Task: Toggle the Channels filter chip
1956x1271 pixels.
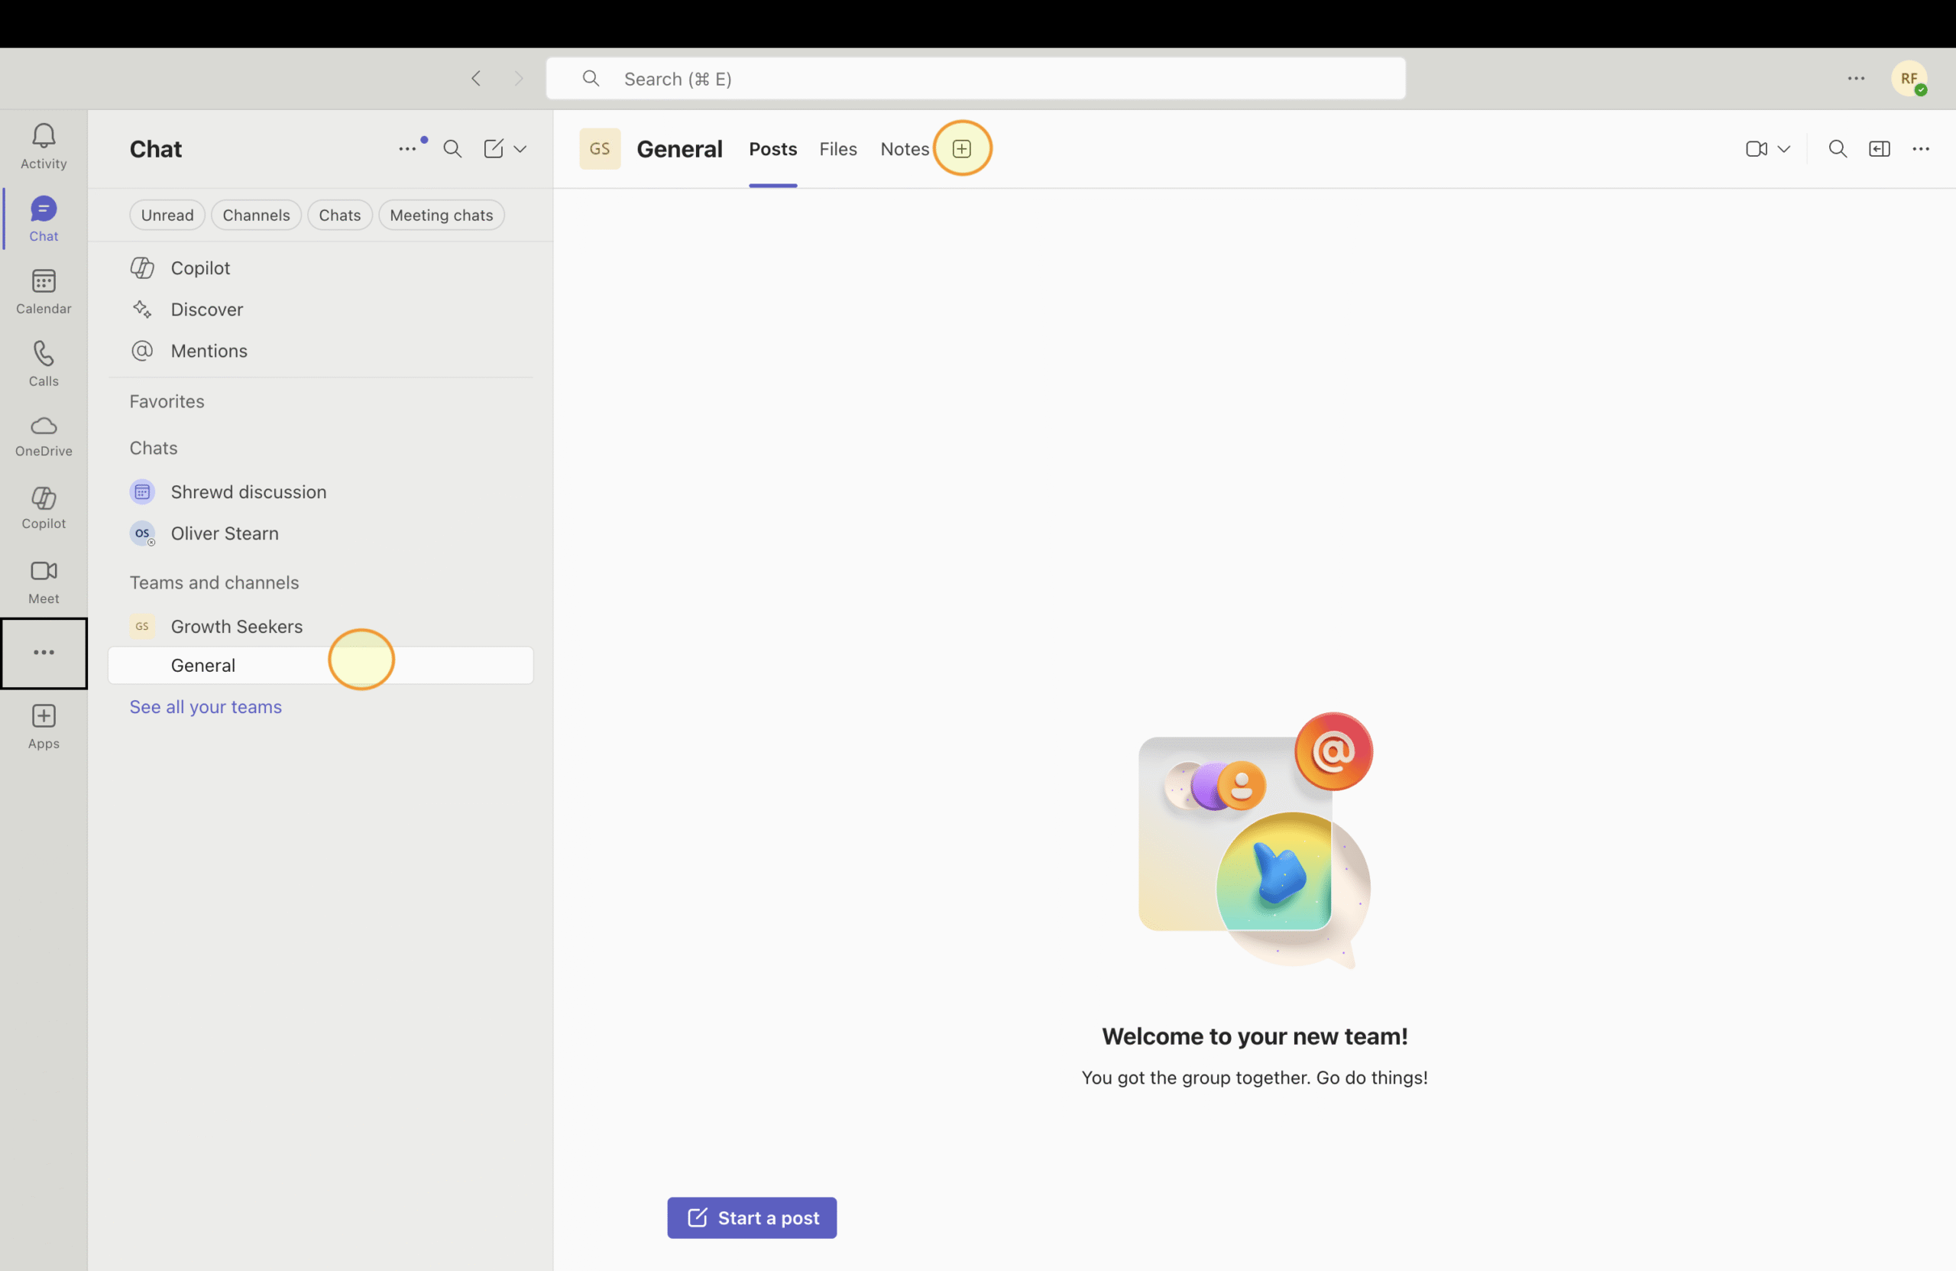Action: [256, 216]
